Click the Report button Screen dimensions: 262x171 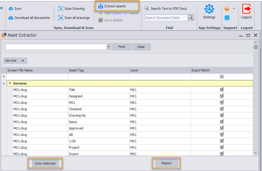[x=166, y=163]
